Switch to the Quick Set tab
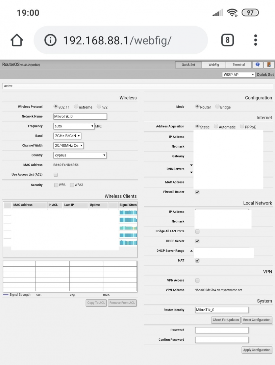Viewport: 275px width, 365px height. click(188, 65)
